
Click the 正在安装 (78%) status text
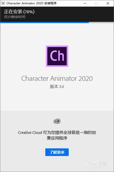click(x=19, y=12)
